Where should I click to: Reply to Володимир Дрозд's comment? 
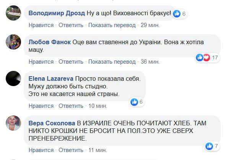[x=71, y=25]
